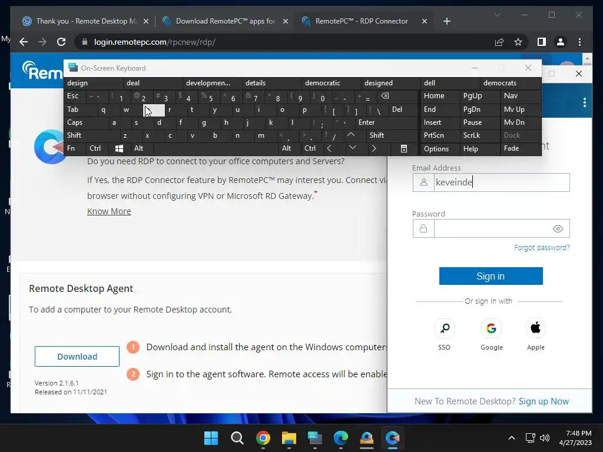Click the Forgot password? link
The height and width of the screenshot is (452, 603).
pyautogui.click(x=542, y=248)
